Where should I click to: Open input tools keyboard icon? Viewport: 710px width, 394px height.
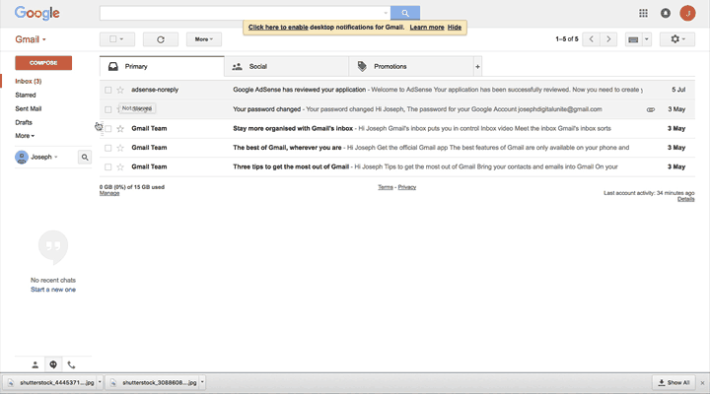633,39
